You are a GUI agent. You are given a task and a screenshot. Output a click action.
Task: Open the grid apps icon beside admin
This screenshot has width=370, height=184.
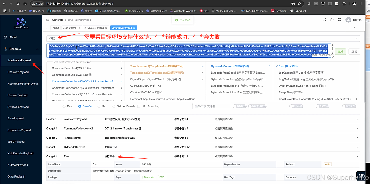340,19
